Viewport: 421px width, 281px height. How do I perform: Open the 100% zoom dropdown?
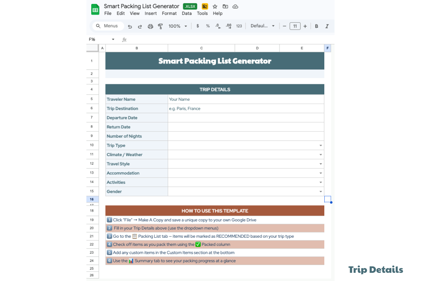pos(178,26)
